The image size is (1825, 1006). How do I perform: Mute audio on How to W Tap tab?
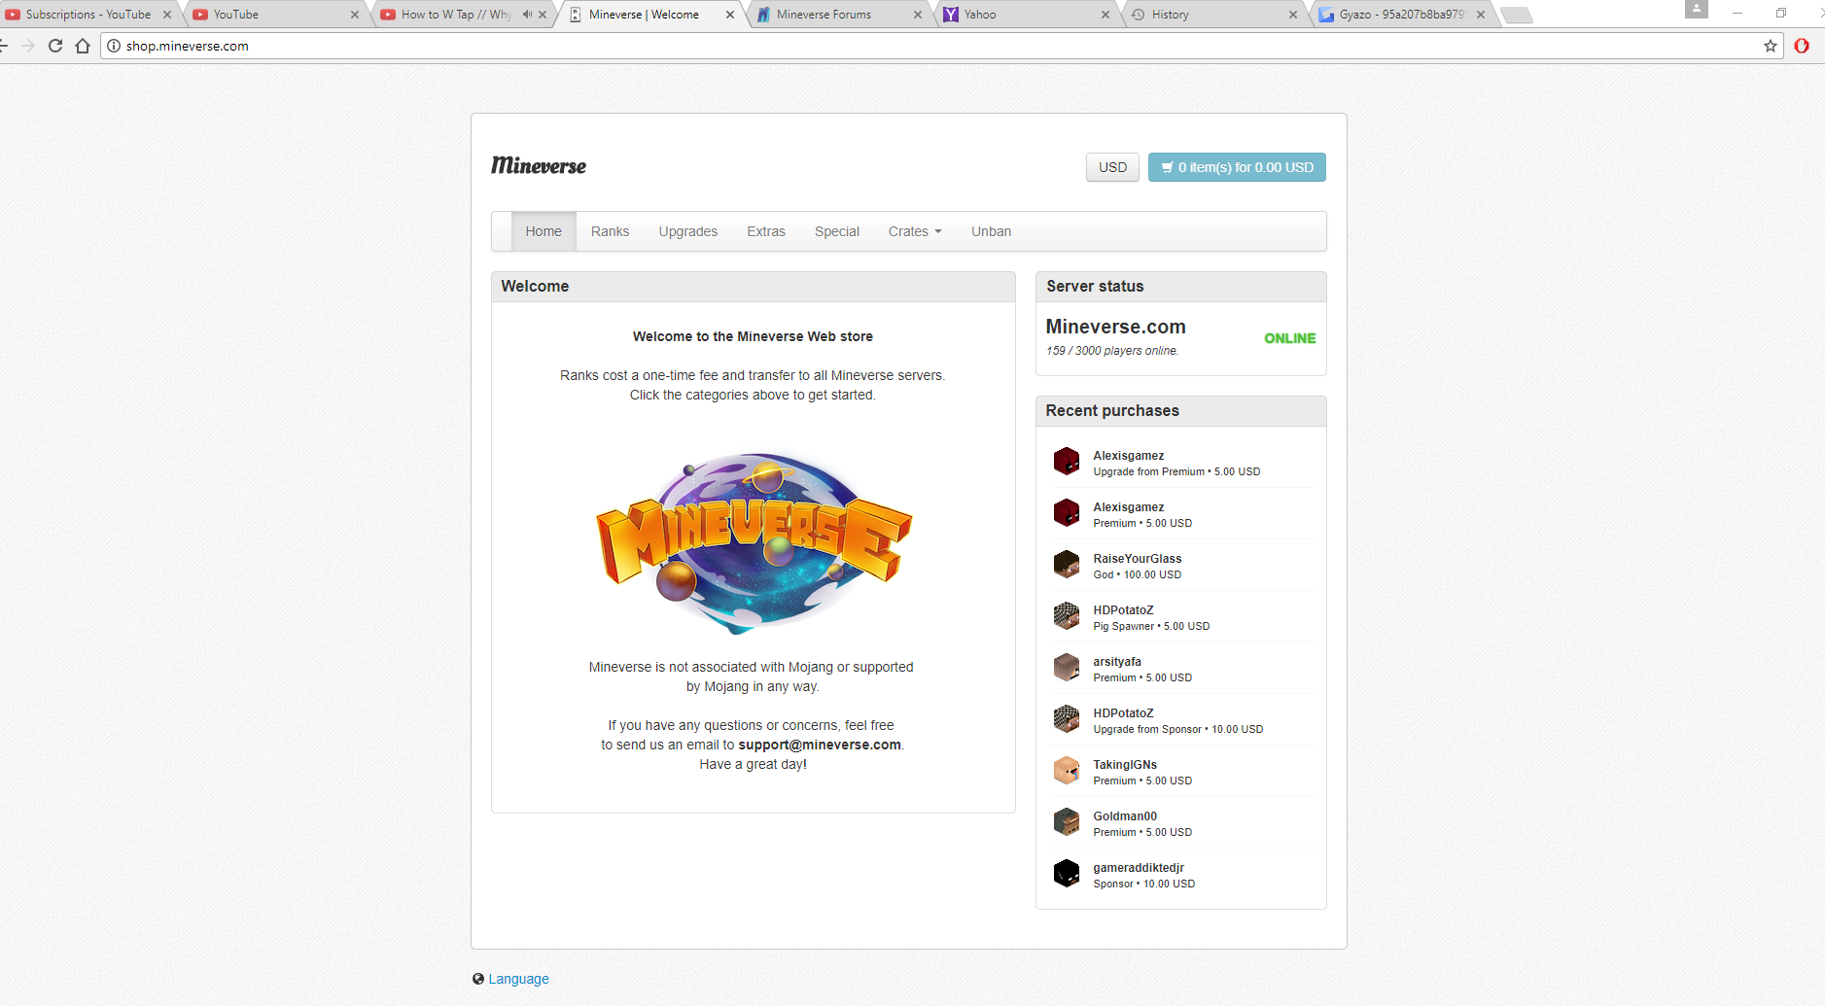click(527, 15)
